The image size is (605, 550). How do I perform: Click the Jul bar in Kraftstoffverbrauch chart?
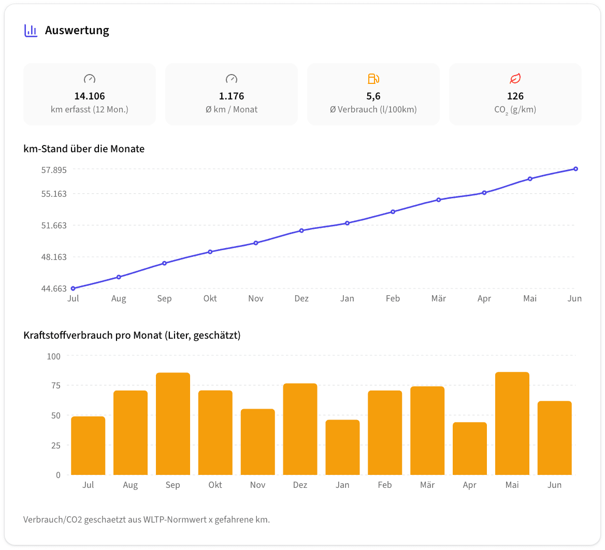88,445
